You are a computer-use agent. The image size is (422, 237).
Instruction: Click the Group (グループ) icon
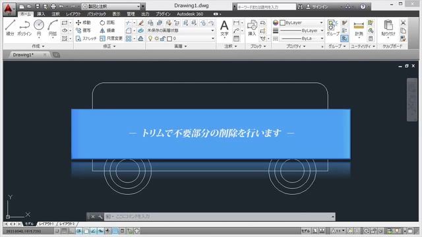332,28
